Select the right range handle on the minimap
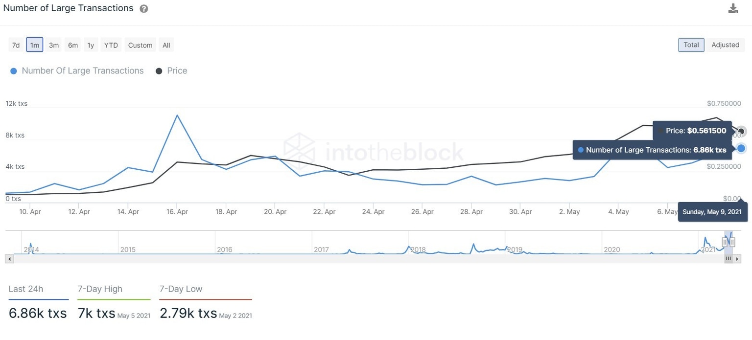This screenshot has width=752, height=340. pos(734,242)
